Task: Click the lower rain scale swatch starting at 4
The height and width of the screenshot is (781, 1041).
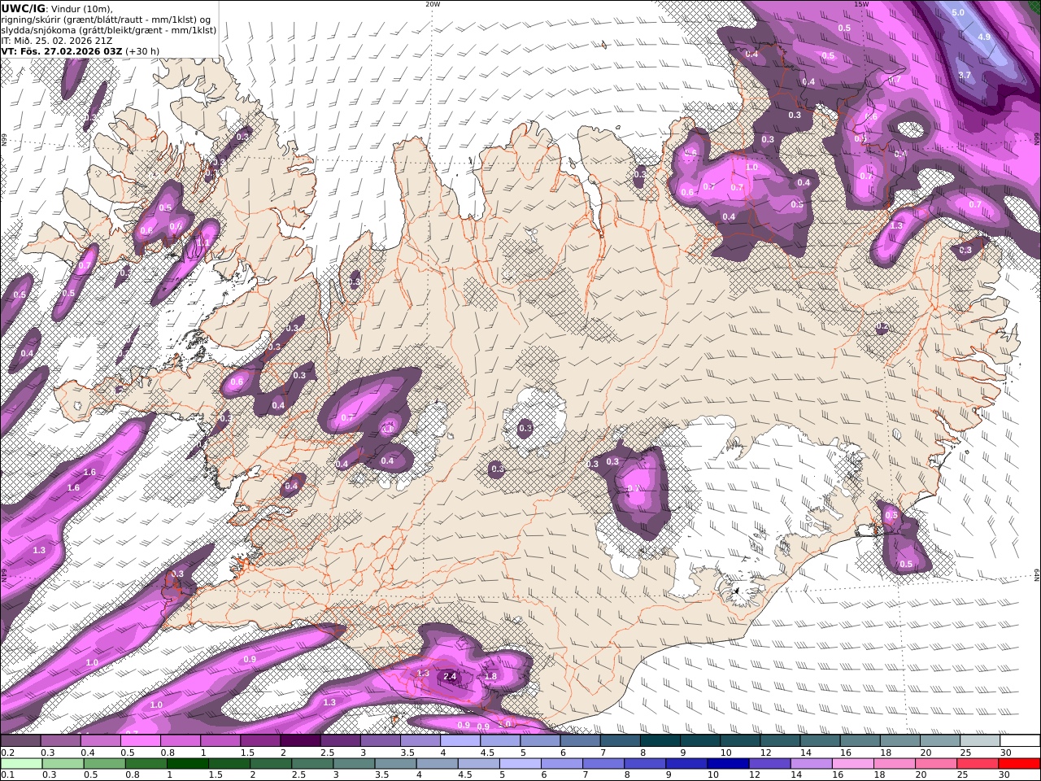Action: click(437, 764)
